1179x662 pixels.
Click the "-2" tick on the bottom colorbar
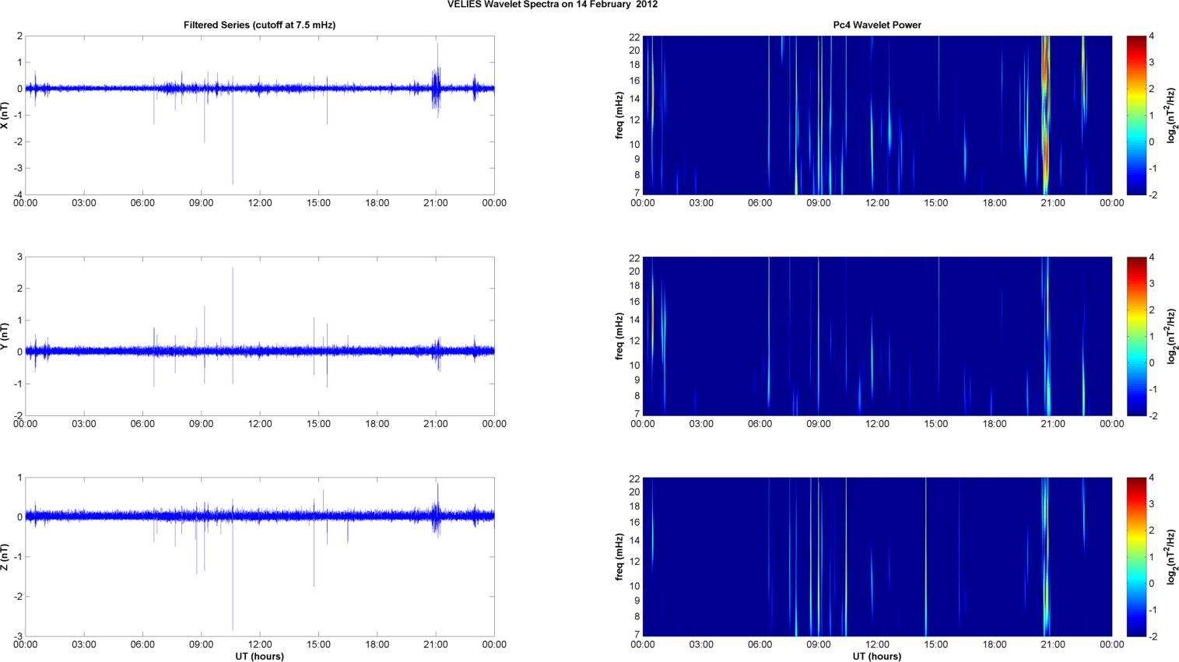[1153, 636]
